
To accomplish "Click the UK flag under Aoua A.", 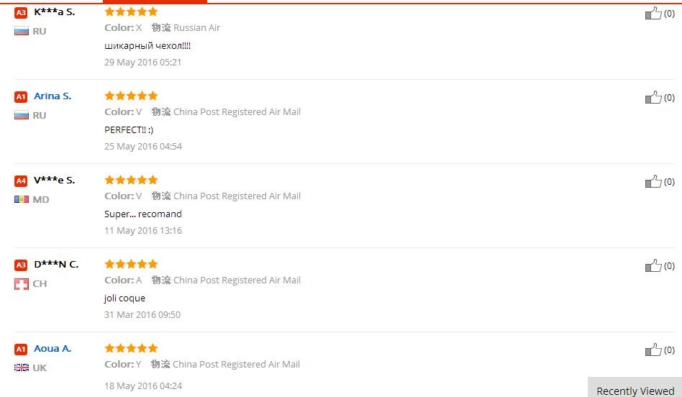I will tap(22, 368).
